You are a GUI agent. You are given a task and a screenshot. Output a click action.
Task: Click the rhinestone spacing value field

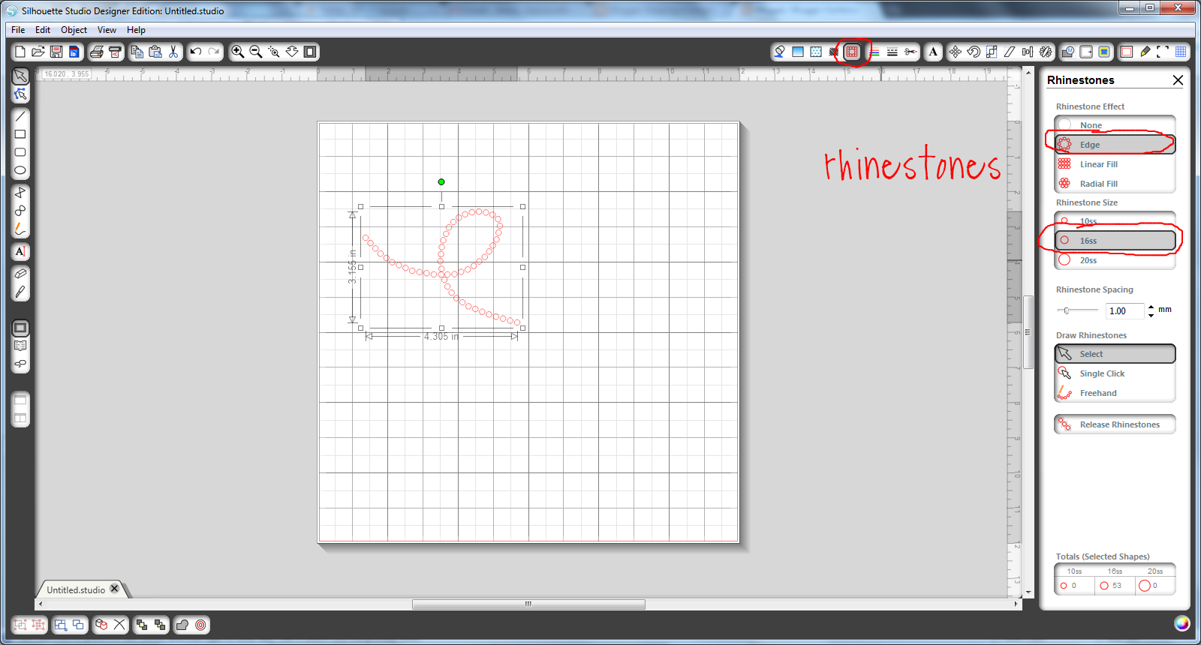coord(1124,311)
